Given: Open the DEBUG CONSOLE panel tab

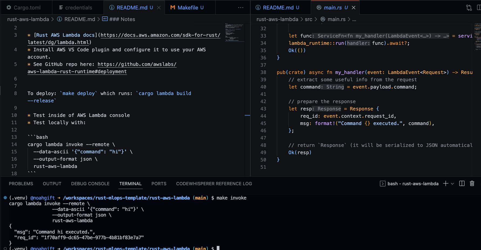Looking at the screenshot, I should (90, 184).
